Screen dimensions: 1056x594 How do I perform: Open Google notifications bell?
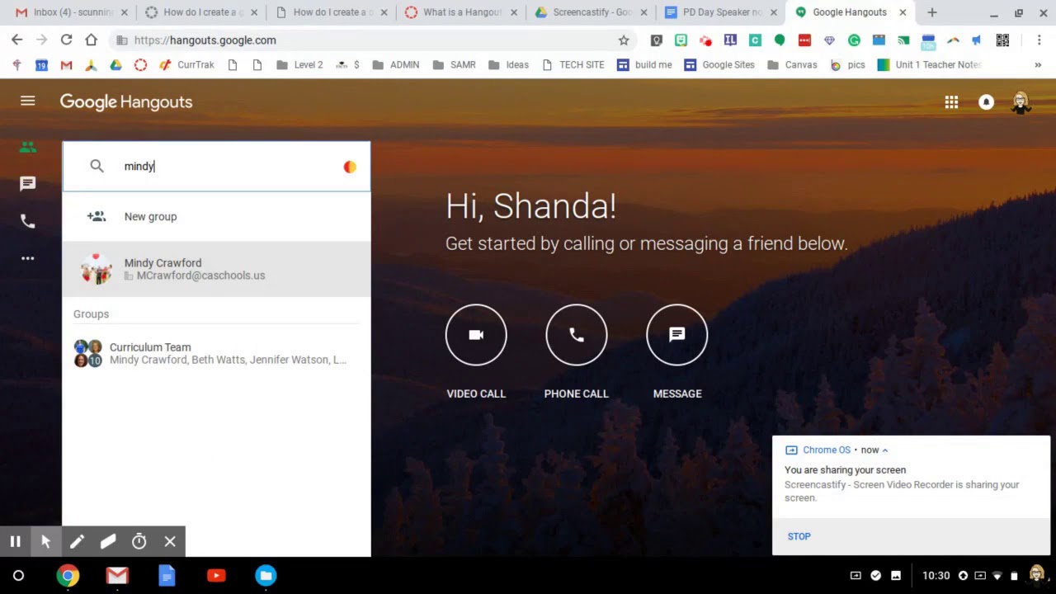[986, 102]
